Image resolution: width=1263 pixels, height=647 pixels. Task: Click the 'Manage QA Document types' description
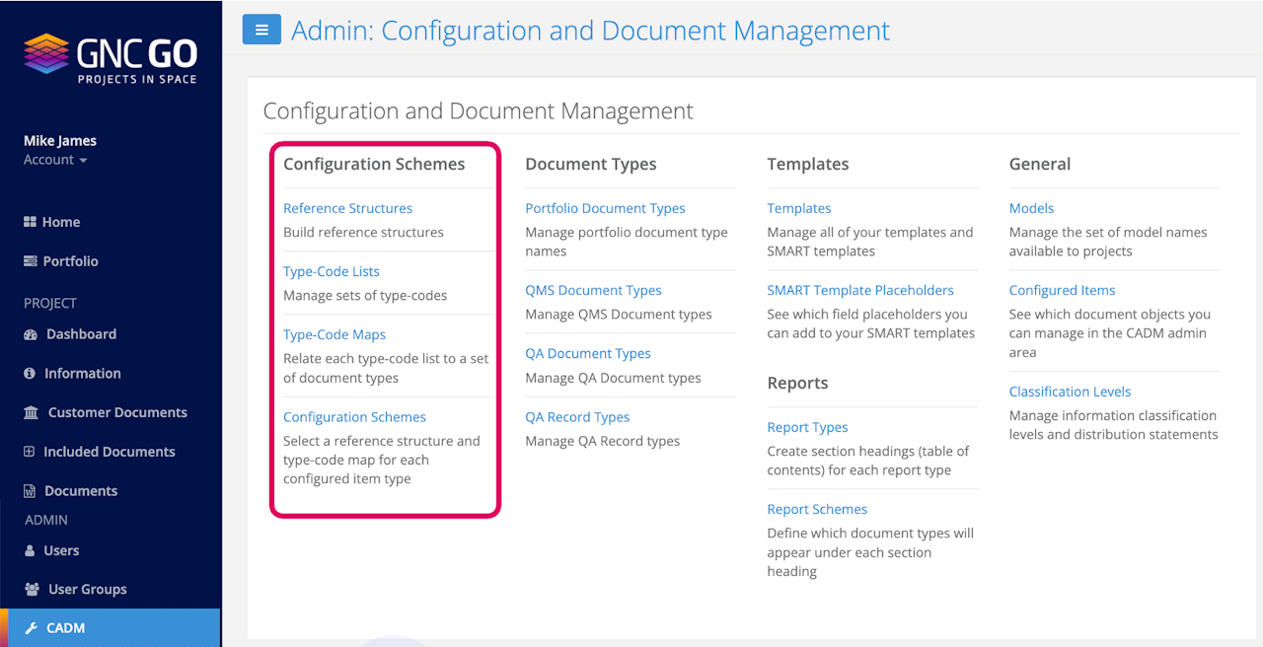click(x=613, y=378)
